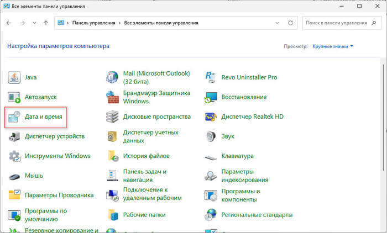Click the Back navigation arrow
The image size is (387, 233).
click(9, 23)
